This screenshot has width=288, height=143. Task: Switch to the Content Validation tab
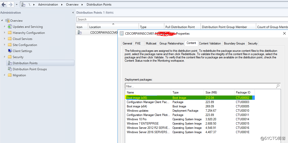[x=210, y=43]
